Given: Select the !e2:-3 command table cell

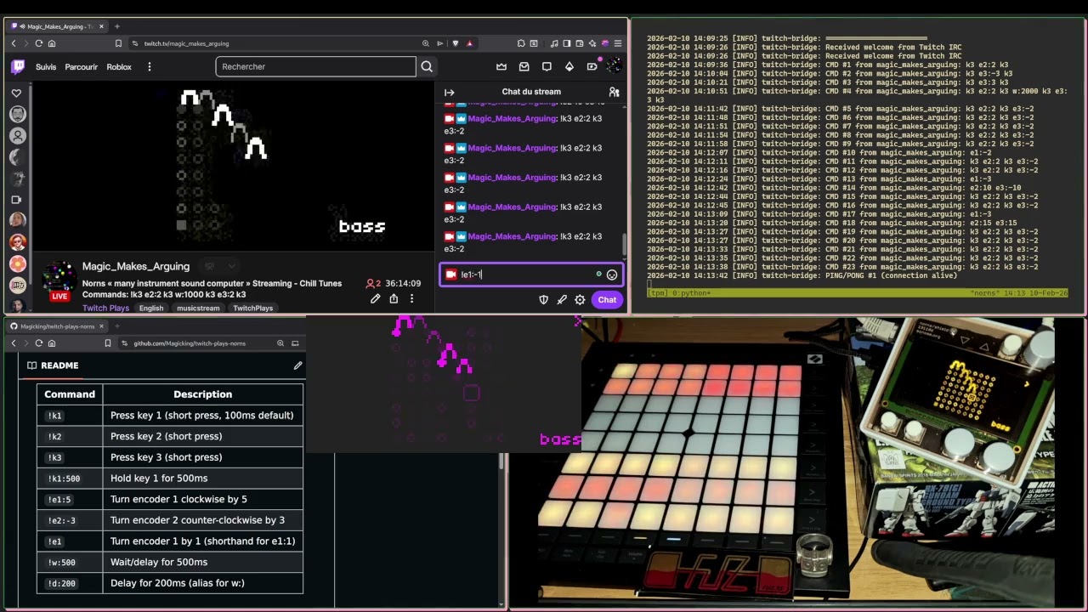Looking at the screenshot, I should (x=70, y=520).
